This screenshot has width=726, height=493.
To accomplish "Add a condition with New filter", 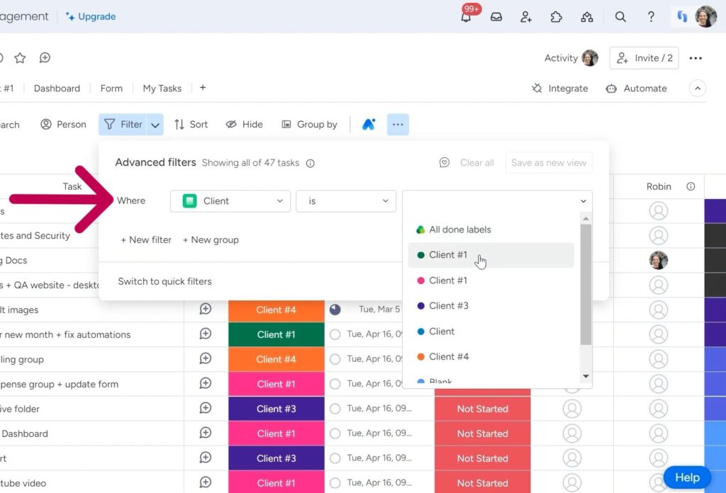I will pyautogui.click(x=145, y=239).
